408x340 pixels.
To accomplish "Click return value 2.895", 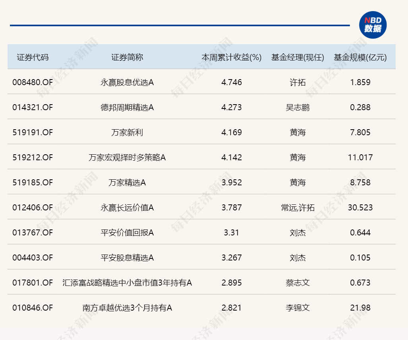I will tap(231, 283).
